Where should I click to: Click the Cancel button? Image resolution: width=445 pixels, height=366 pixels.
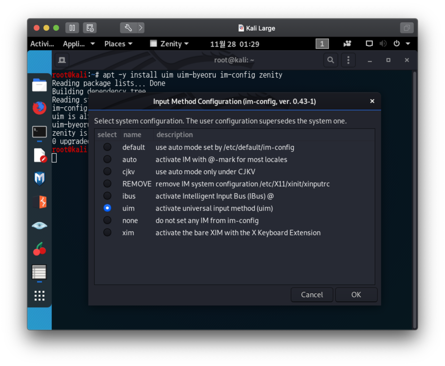click(x=312, y=295)
